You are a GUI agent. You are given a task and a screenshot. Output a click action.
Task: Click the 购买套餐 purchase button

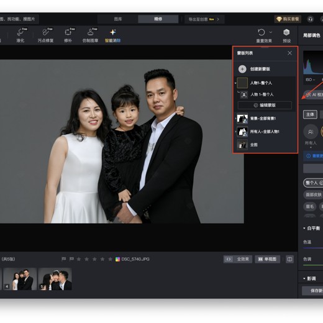(288, 19)
